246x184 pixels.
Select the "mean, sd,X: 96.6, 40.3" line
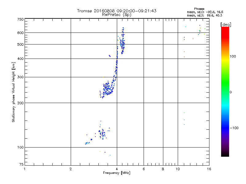coord(204,15)
